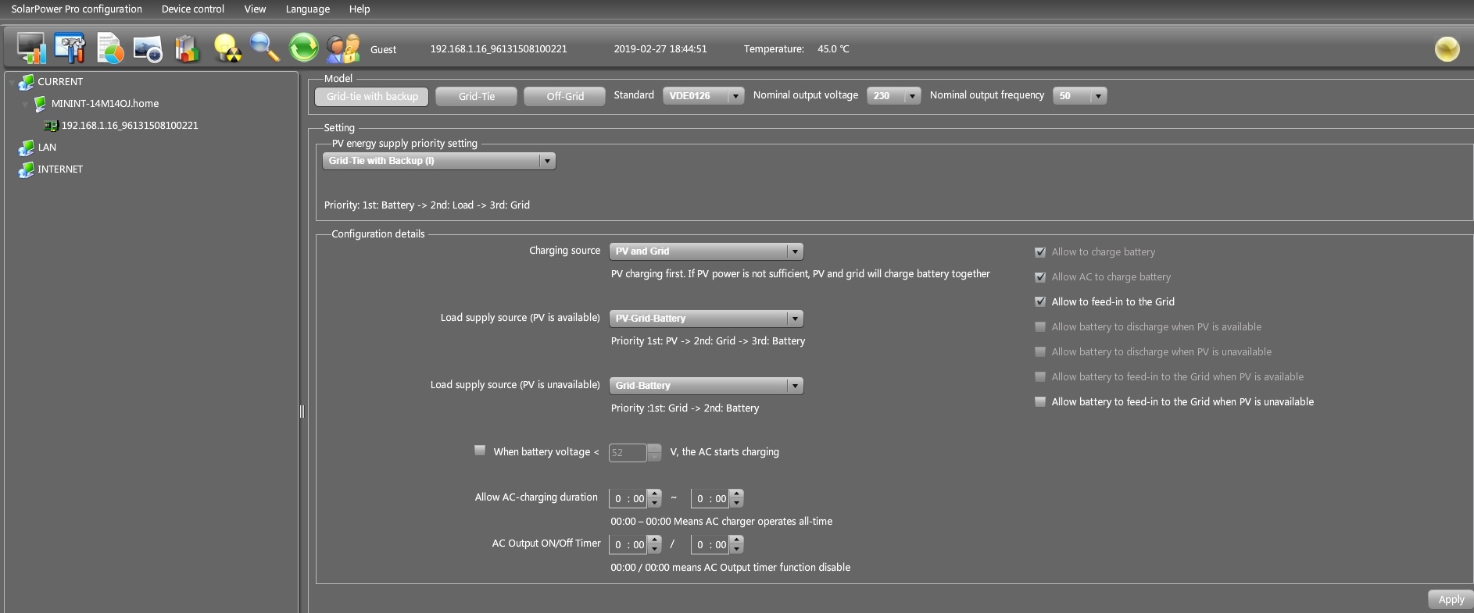Screen dimensions: 1474x613
Task: Click the up arrow on AC Output on-time stepper
Action: click(655, 540)
